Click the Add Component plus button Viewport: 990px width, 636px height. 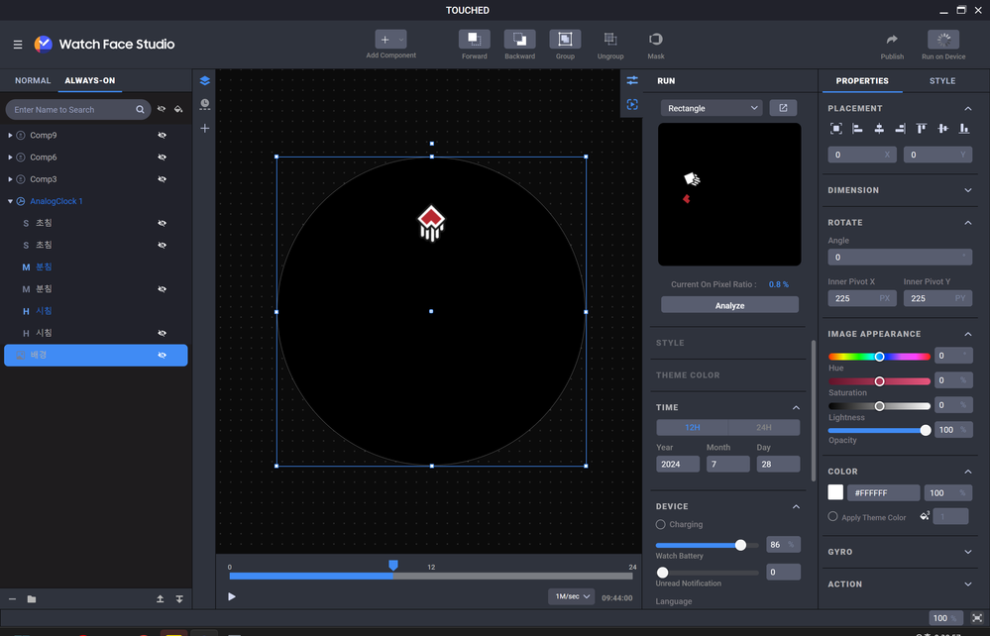tap(385, 39)
